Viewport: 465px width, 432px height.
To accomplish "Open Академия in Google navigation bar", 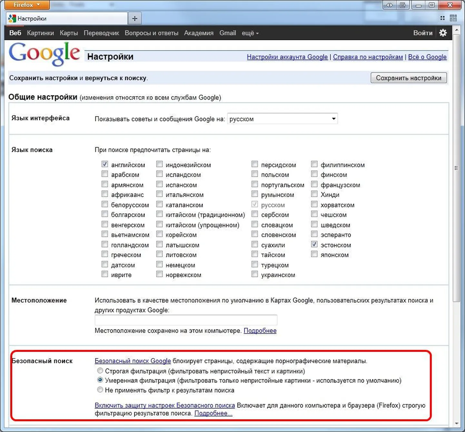I will pos(199,33).
